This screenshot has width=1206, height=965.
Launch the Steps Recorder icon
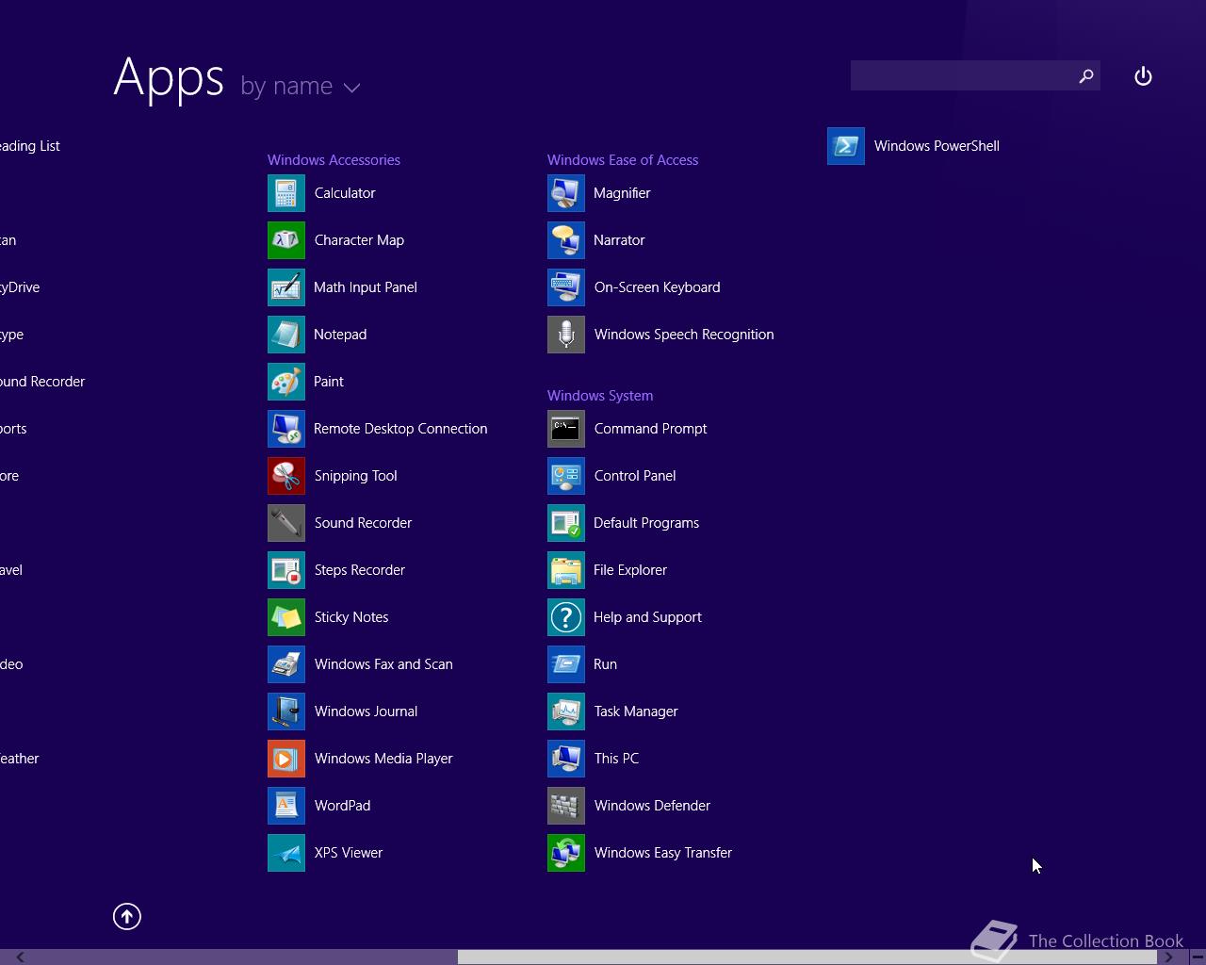tap(286, 570)
